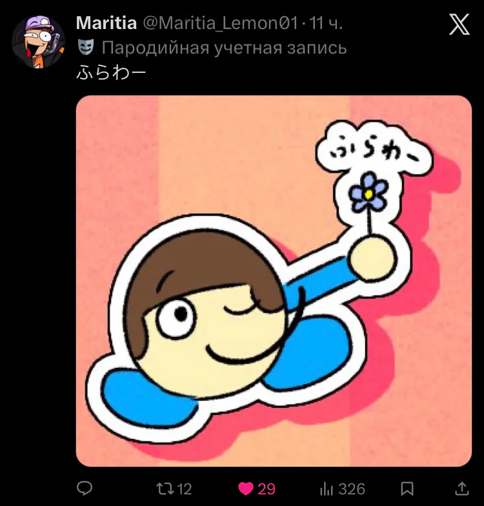Open Maritia's profile avatar
The width and height of the screenshot is (484, 506).
tap(38, 41)
